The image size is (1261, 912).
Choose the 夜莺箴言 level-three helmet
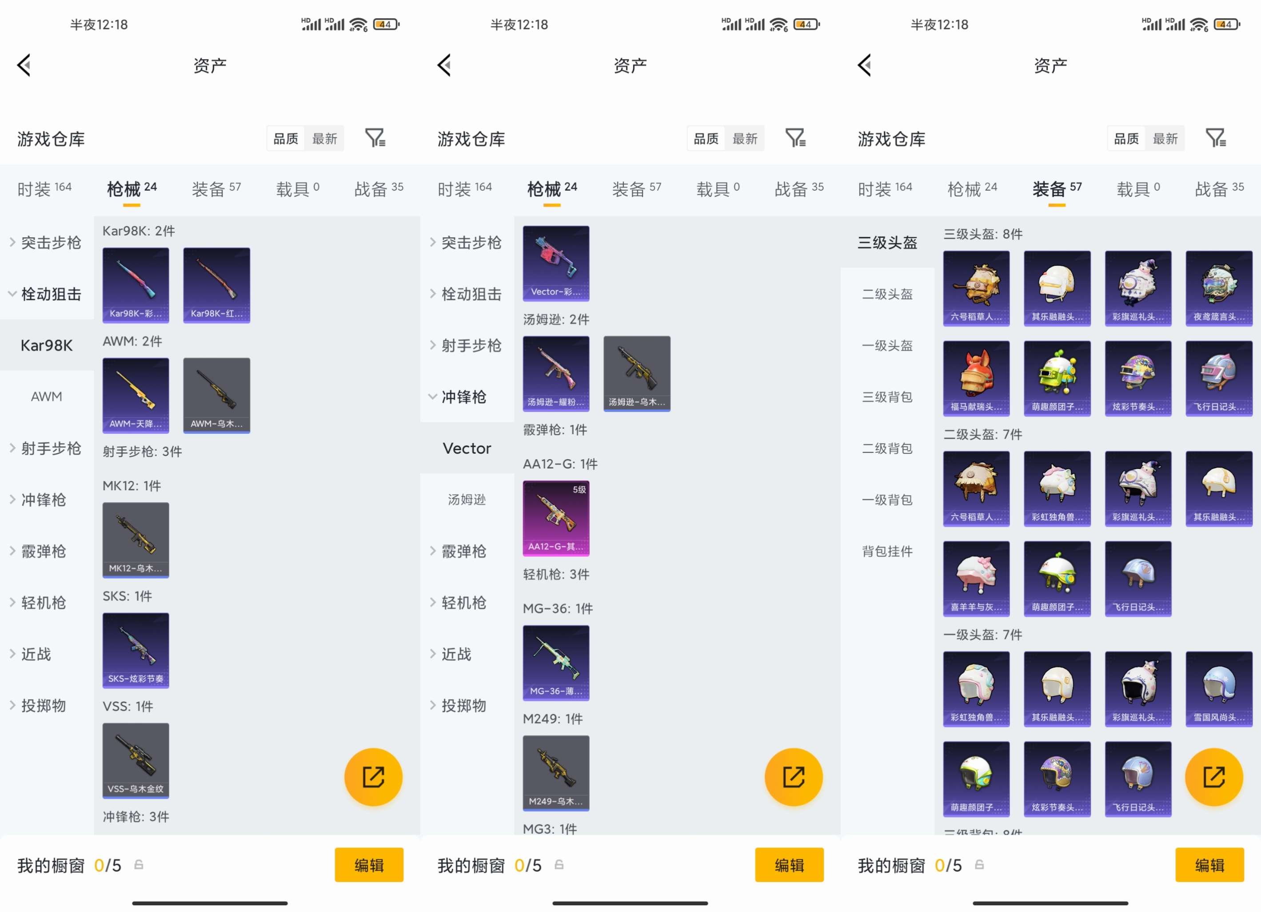coord(1219,288)
